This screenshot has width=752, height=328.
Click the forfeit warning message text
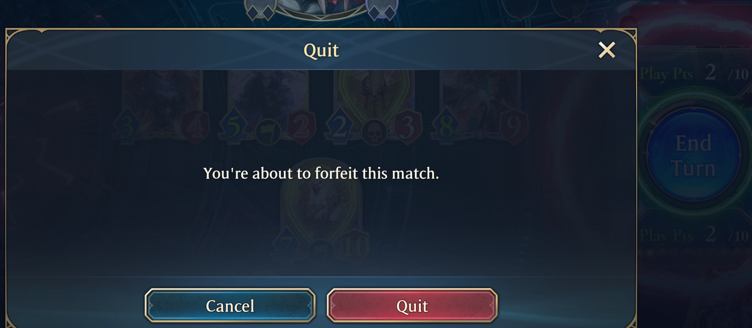tap(321, 173)
